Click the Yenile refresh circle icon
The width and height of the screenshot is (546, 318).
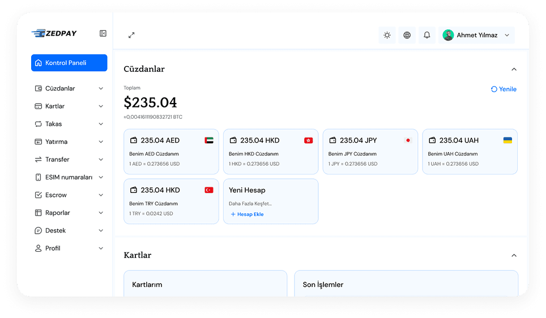point(494,89)
